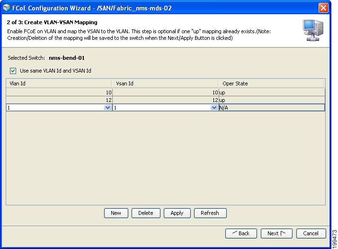Sort by the Vsan Id column header
The width and height of the screenshot is (338, 249).
coord(165,83)
